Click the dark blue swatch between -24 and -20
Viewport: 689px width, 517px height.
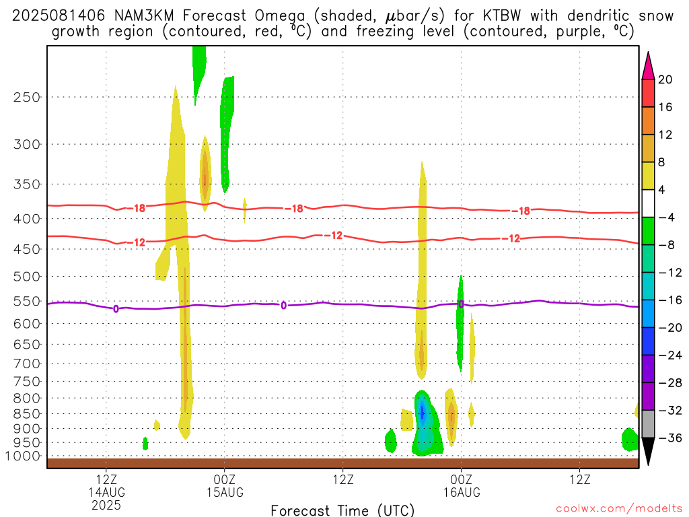tap(648, 341)
